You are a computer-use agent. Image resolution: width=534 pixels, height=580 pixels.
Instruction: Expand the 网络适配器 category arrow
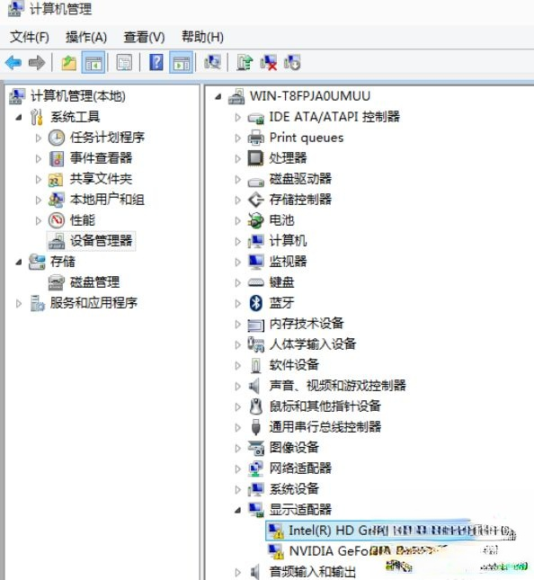(238, 469)
